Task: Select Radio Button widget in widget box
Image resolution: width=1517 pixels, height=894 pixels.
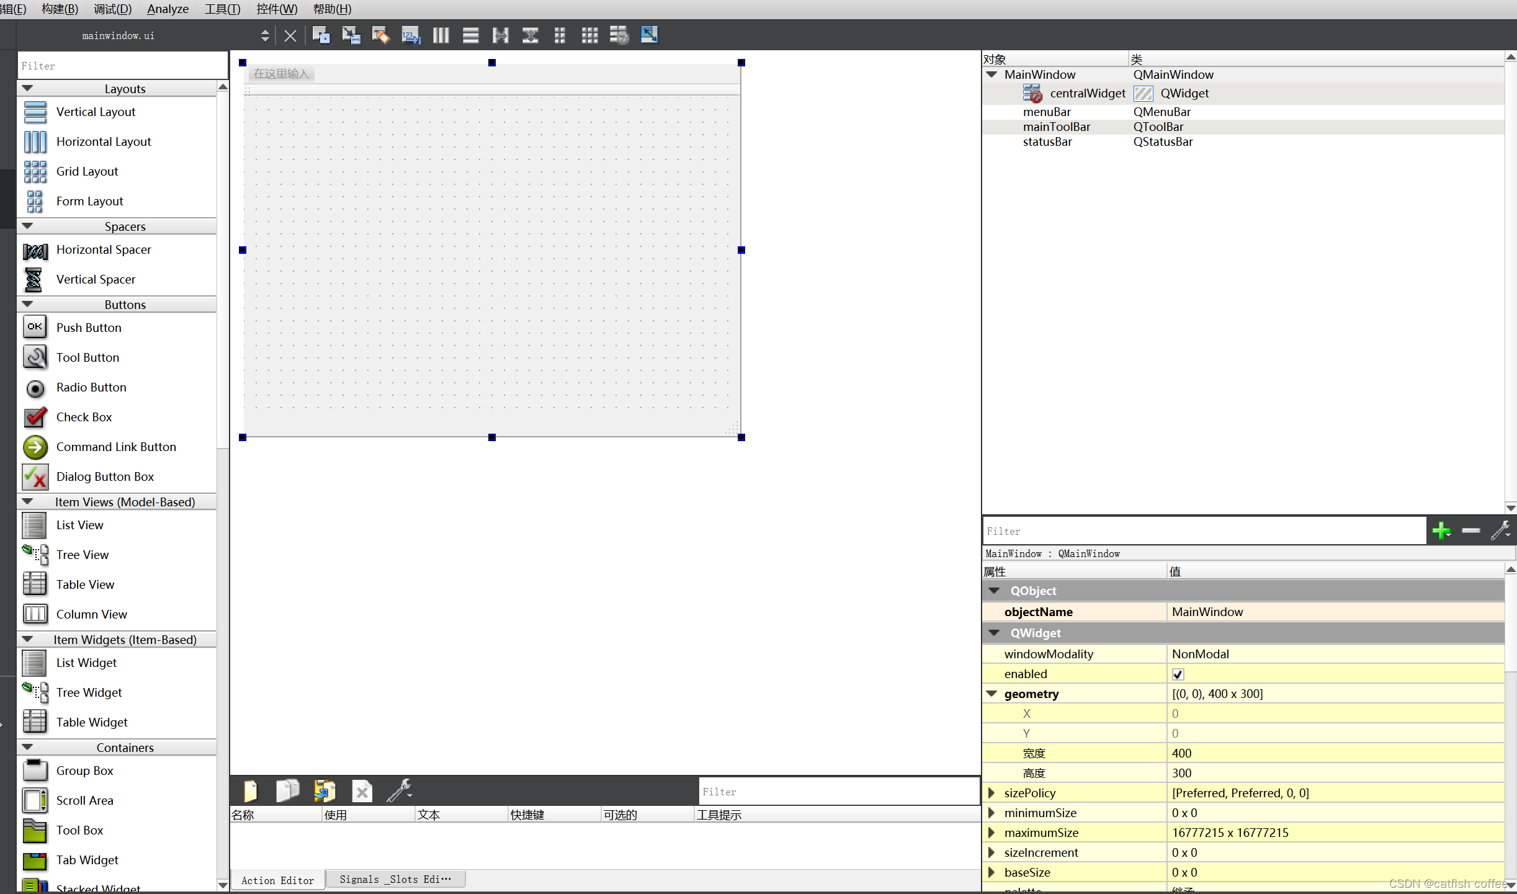Action: [91, 388]
